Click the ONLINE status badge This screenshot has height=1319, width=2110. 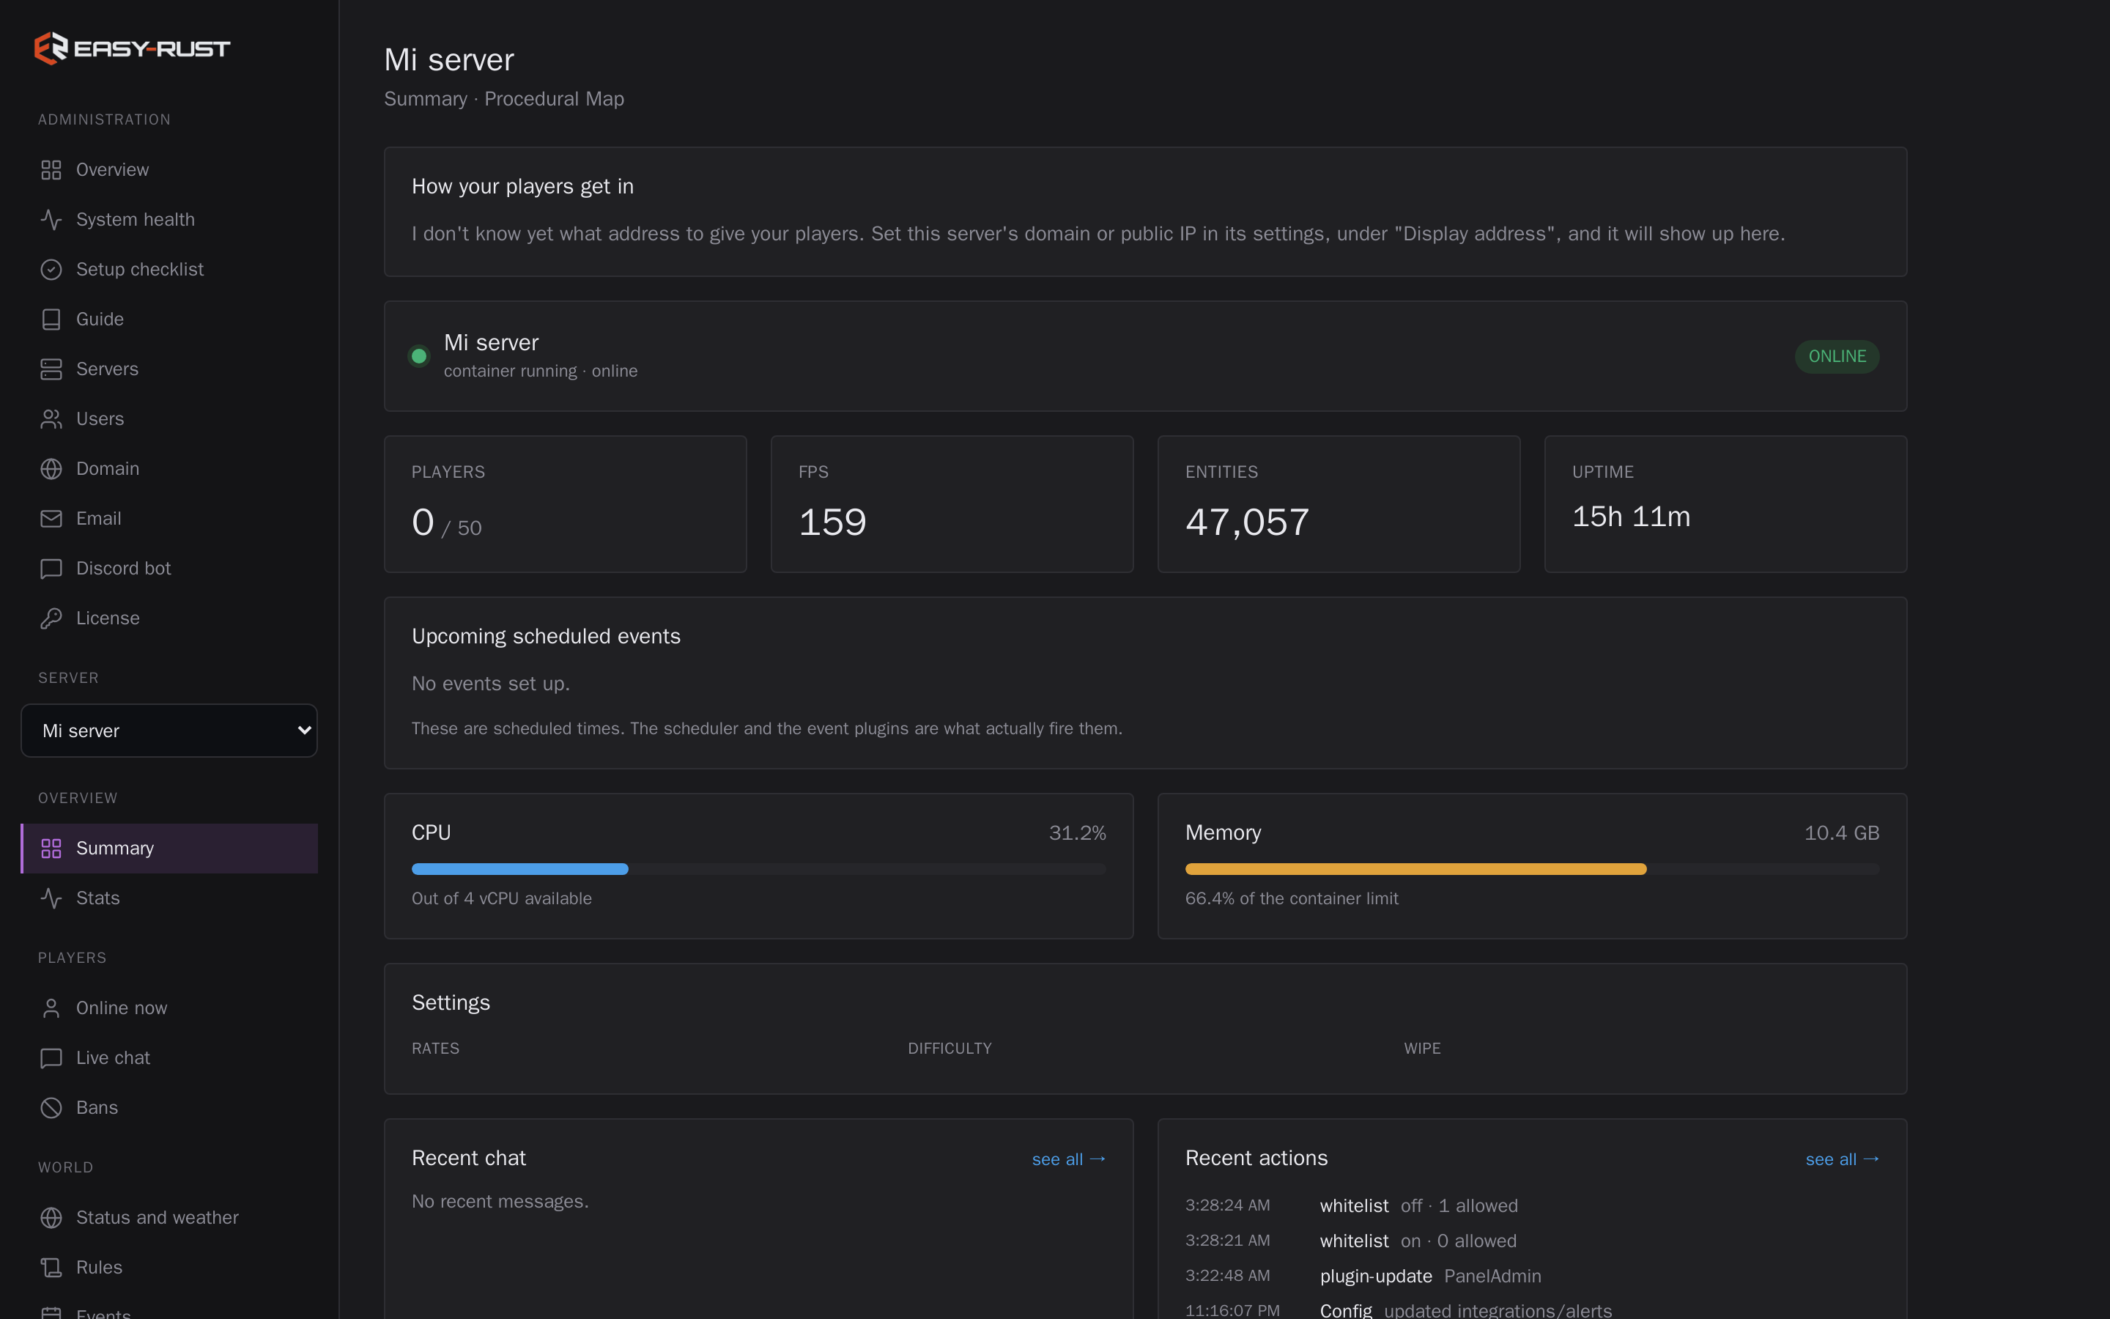1837,356
